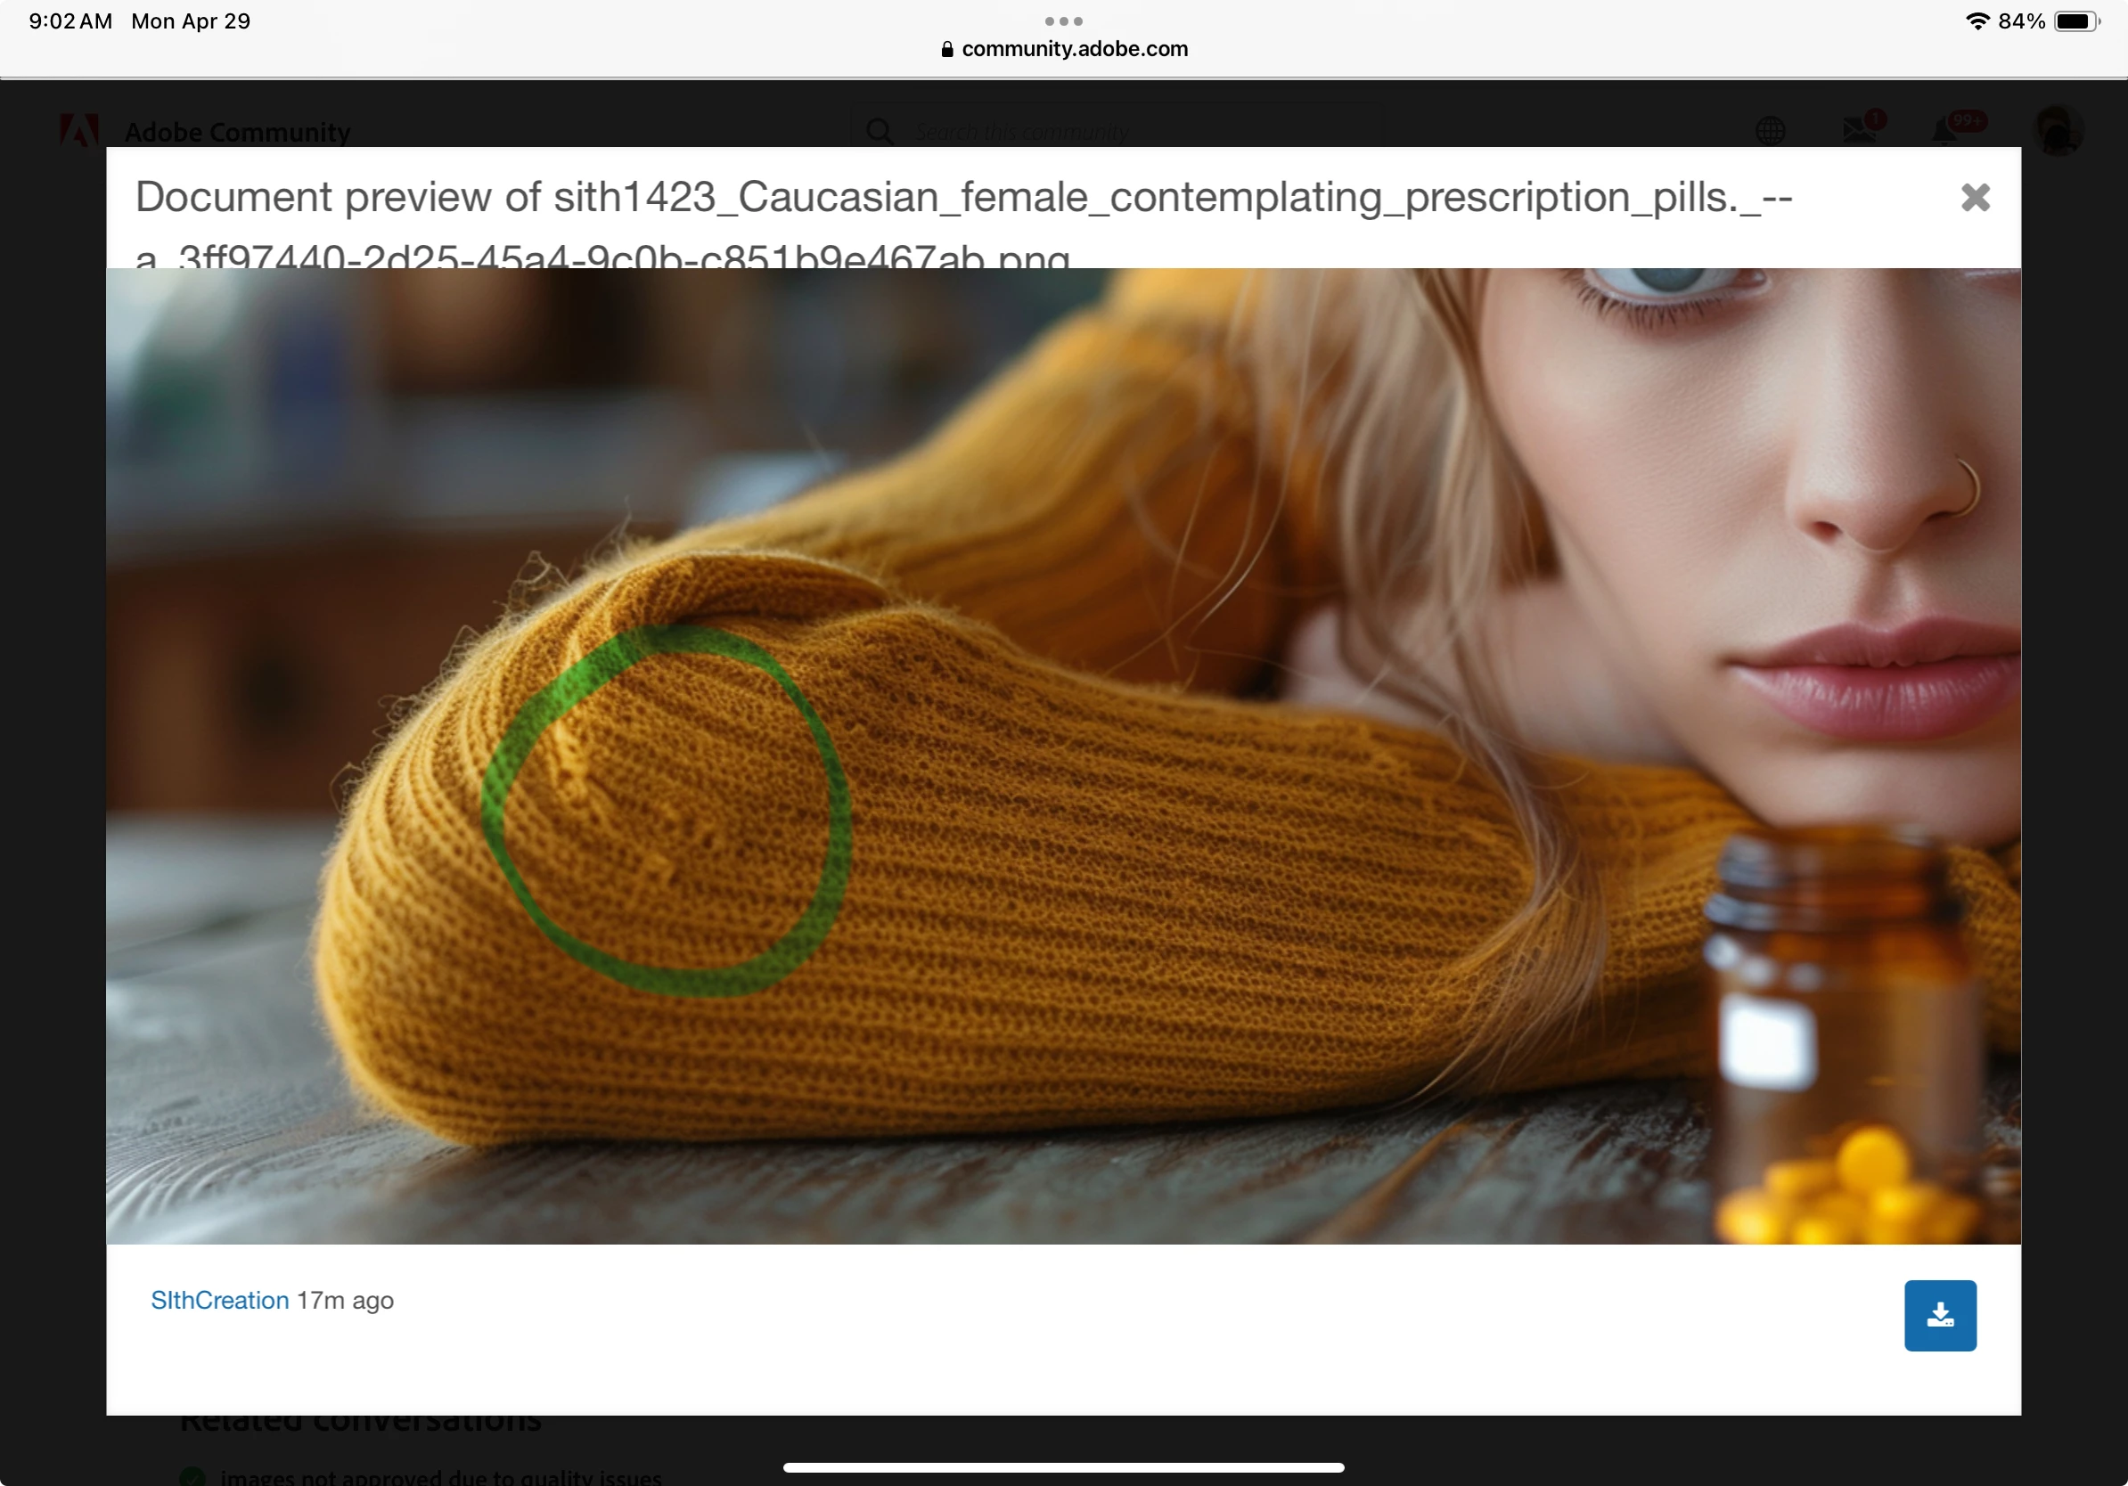Open the user avatar menu
2128x1486 pixels.
(2058, 131)
